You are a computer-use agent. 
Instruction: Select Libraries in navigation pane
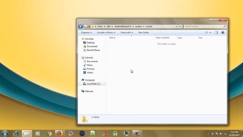click(x=89, y=57)
